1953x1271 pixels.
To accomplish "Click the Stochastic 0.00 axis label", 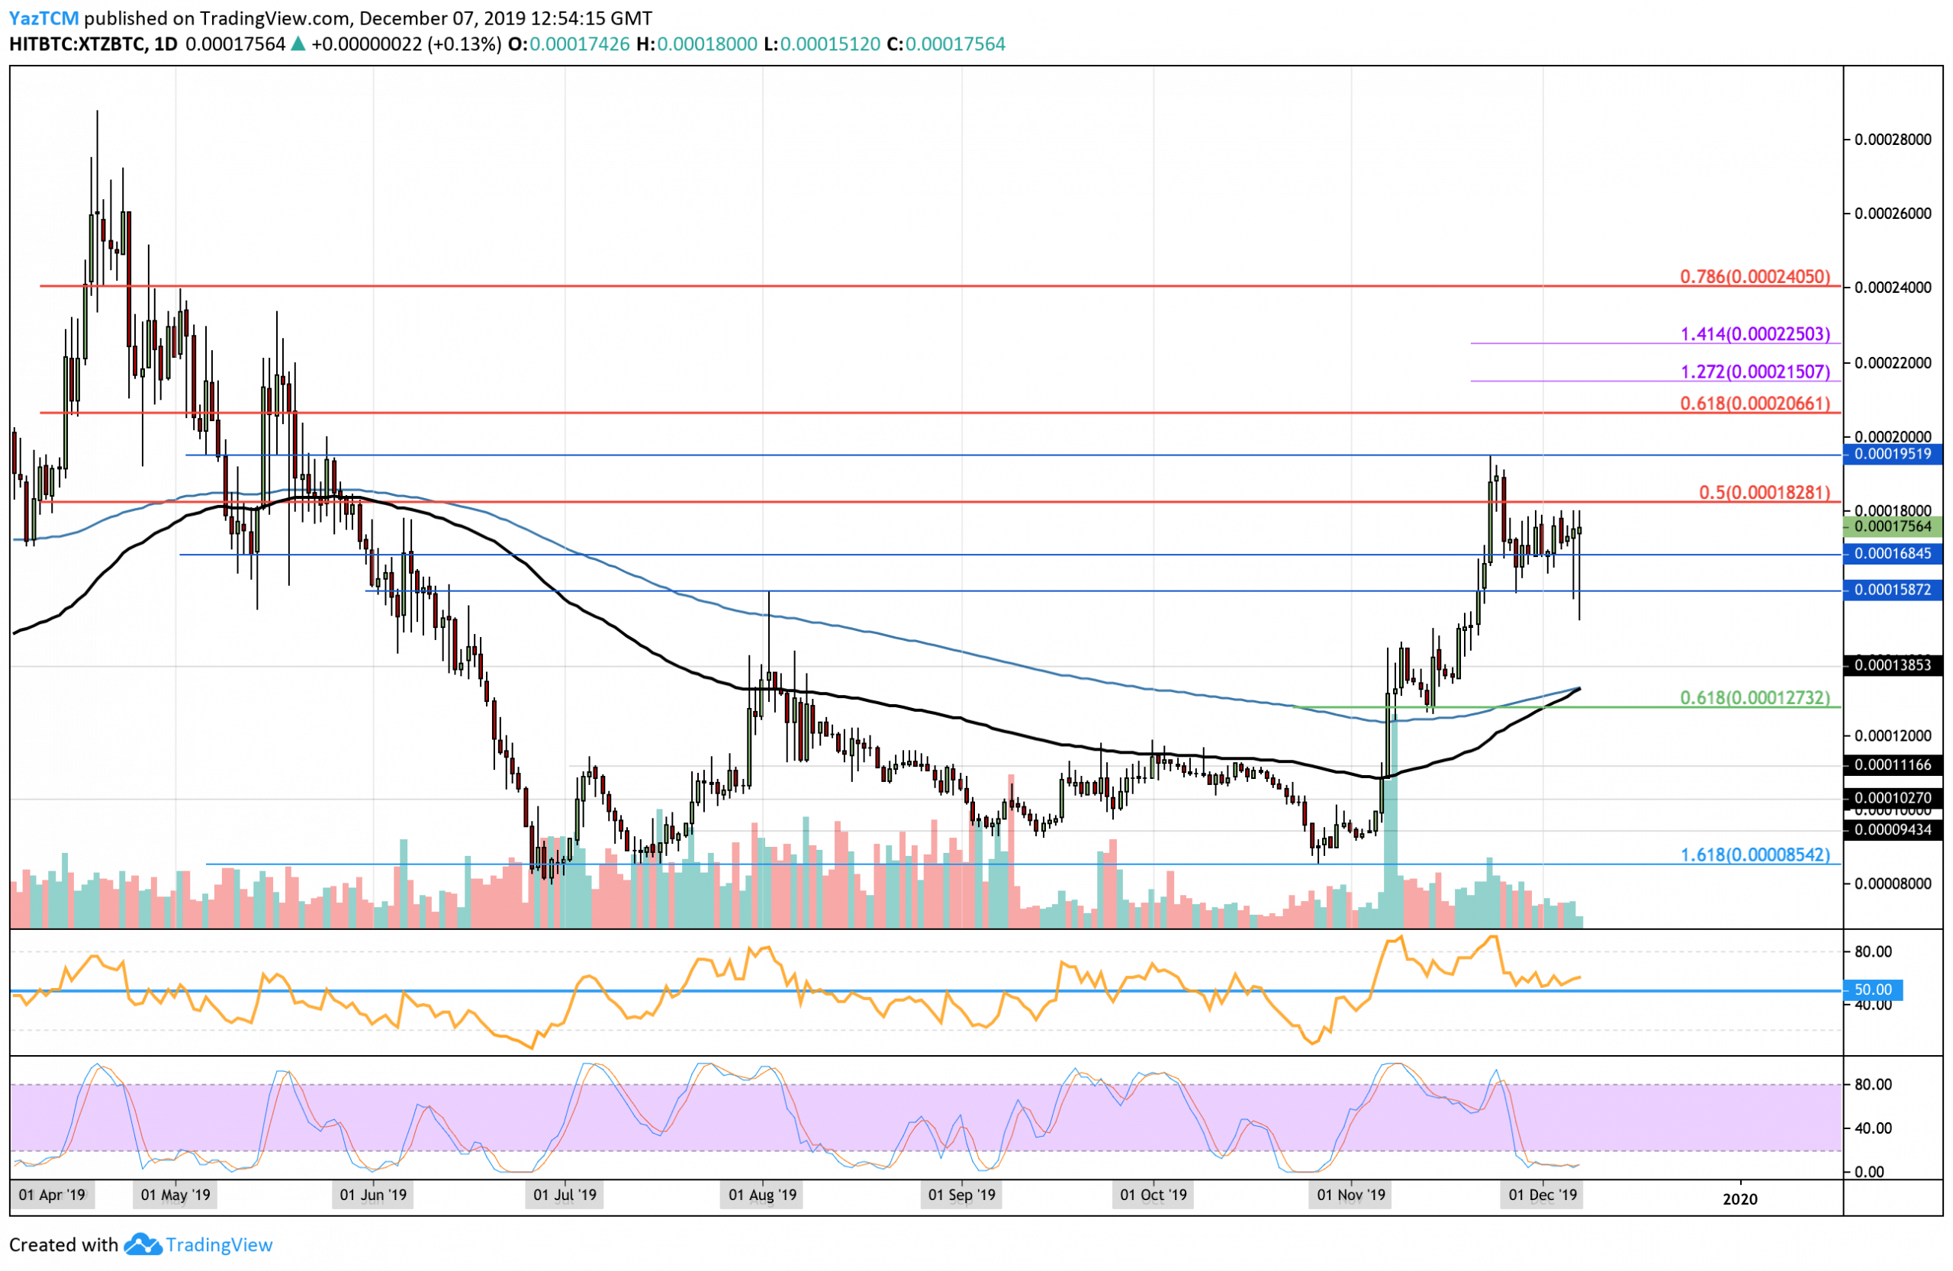I will 1870,1172.
